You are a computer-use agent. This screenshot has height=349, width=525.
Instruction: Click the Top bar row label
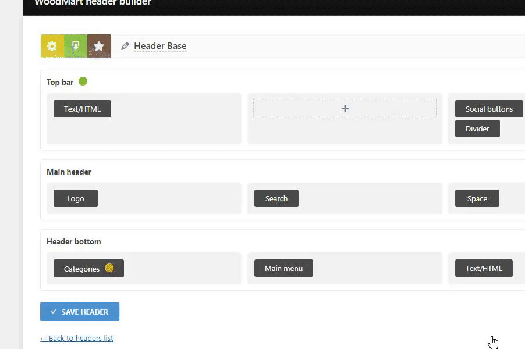pyautogui.click(x=60, y=83)
